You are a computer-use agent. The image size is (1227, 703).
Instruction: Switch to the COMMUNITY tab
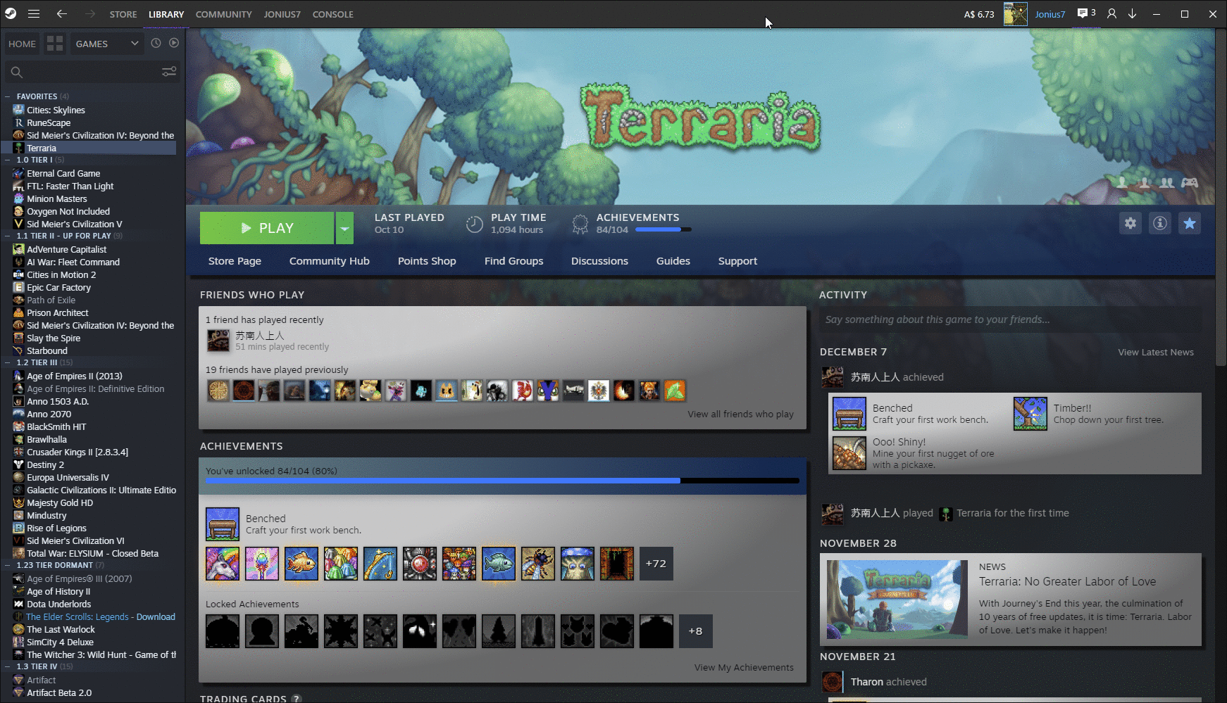pyautogui.click(x=224, y=14)
